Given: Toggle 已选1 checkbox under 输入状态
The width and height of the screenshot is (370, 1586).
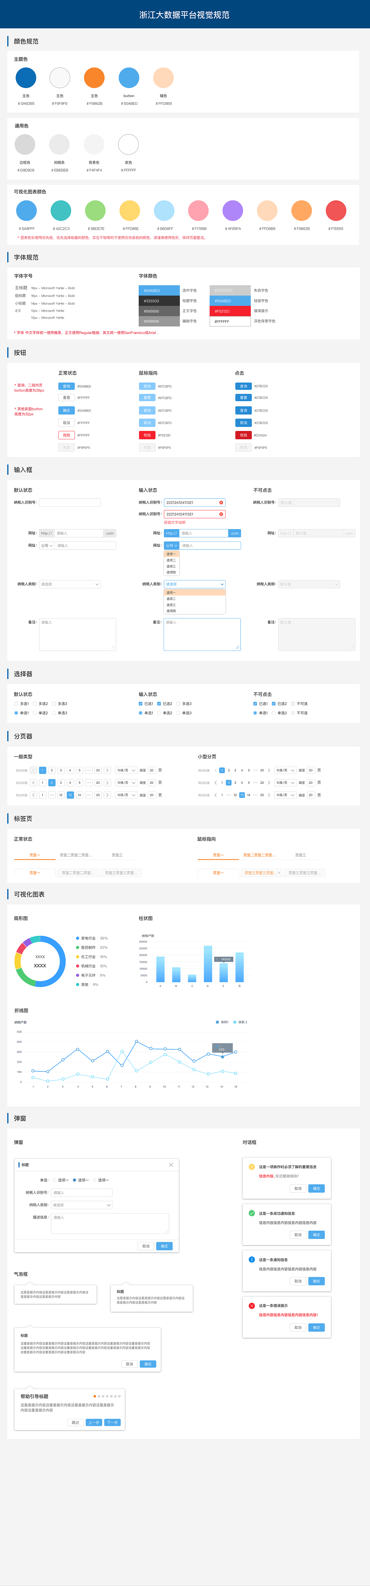Looking at the screenshot, I should [x=140, y=704].
